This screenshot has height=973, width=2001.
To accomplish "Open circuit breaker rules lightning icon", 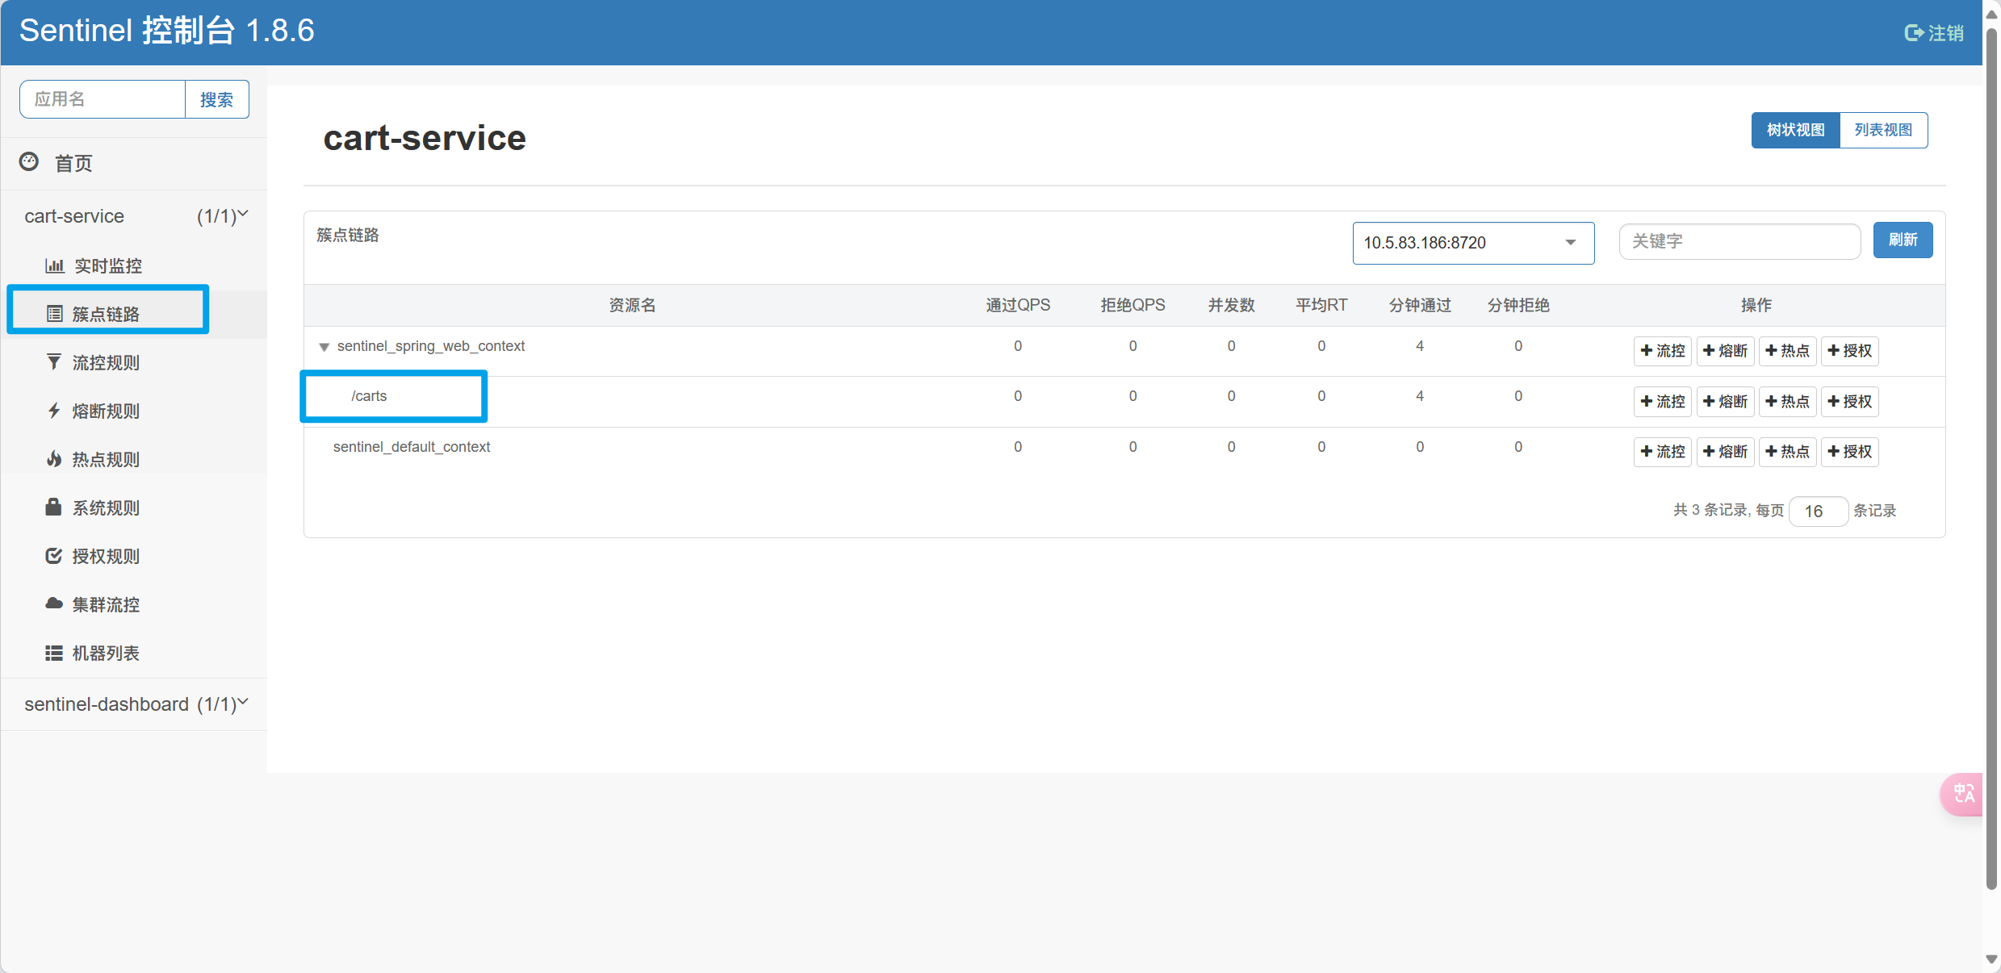I will [x=54, y=411].
